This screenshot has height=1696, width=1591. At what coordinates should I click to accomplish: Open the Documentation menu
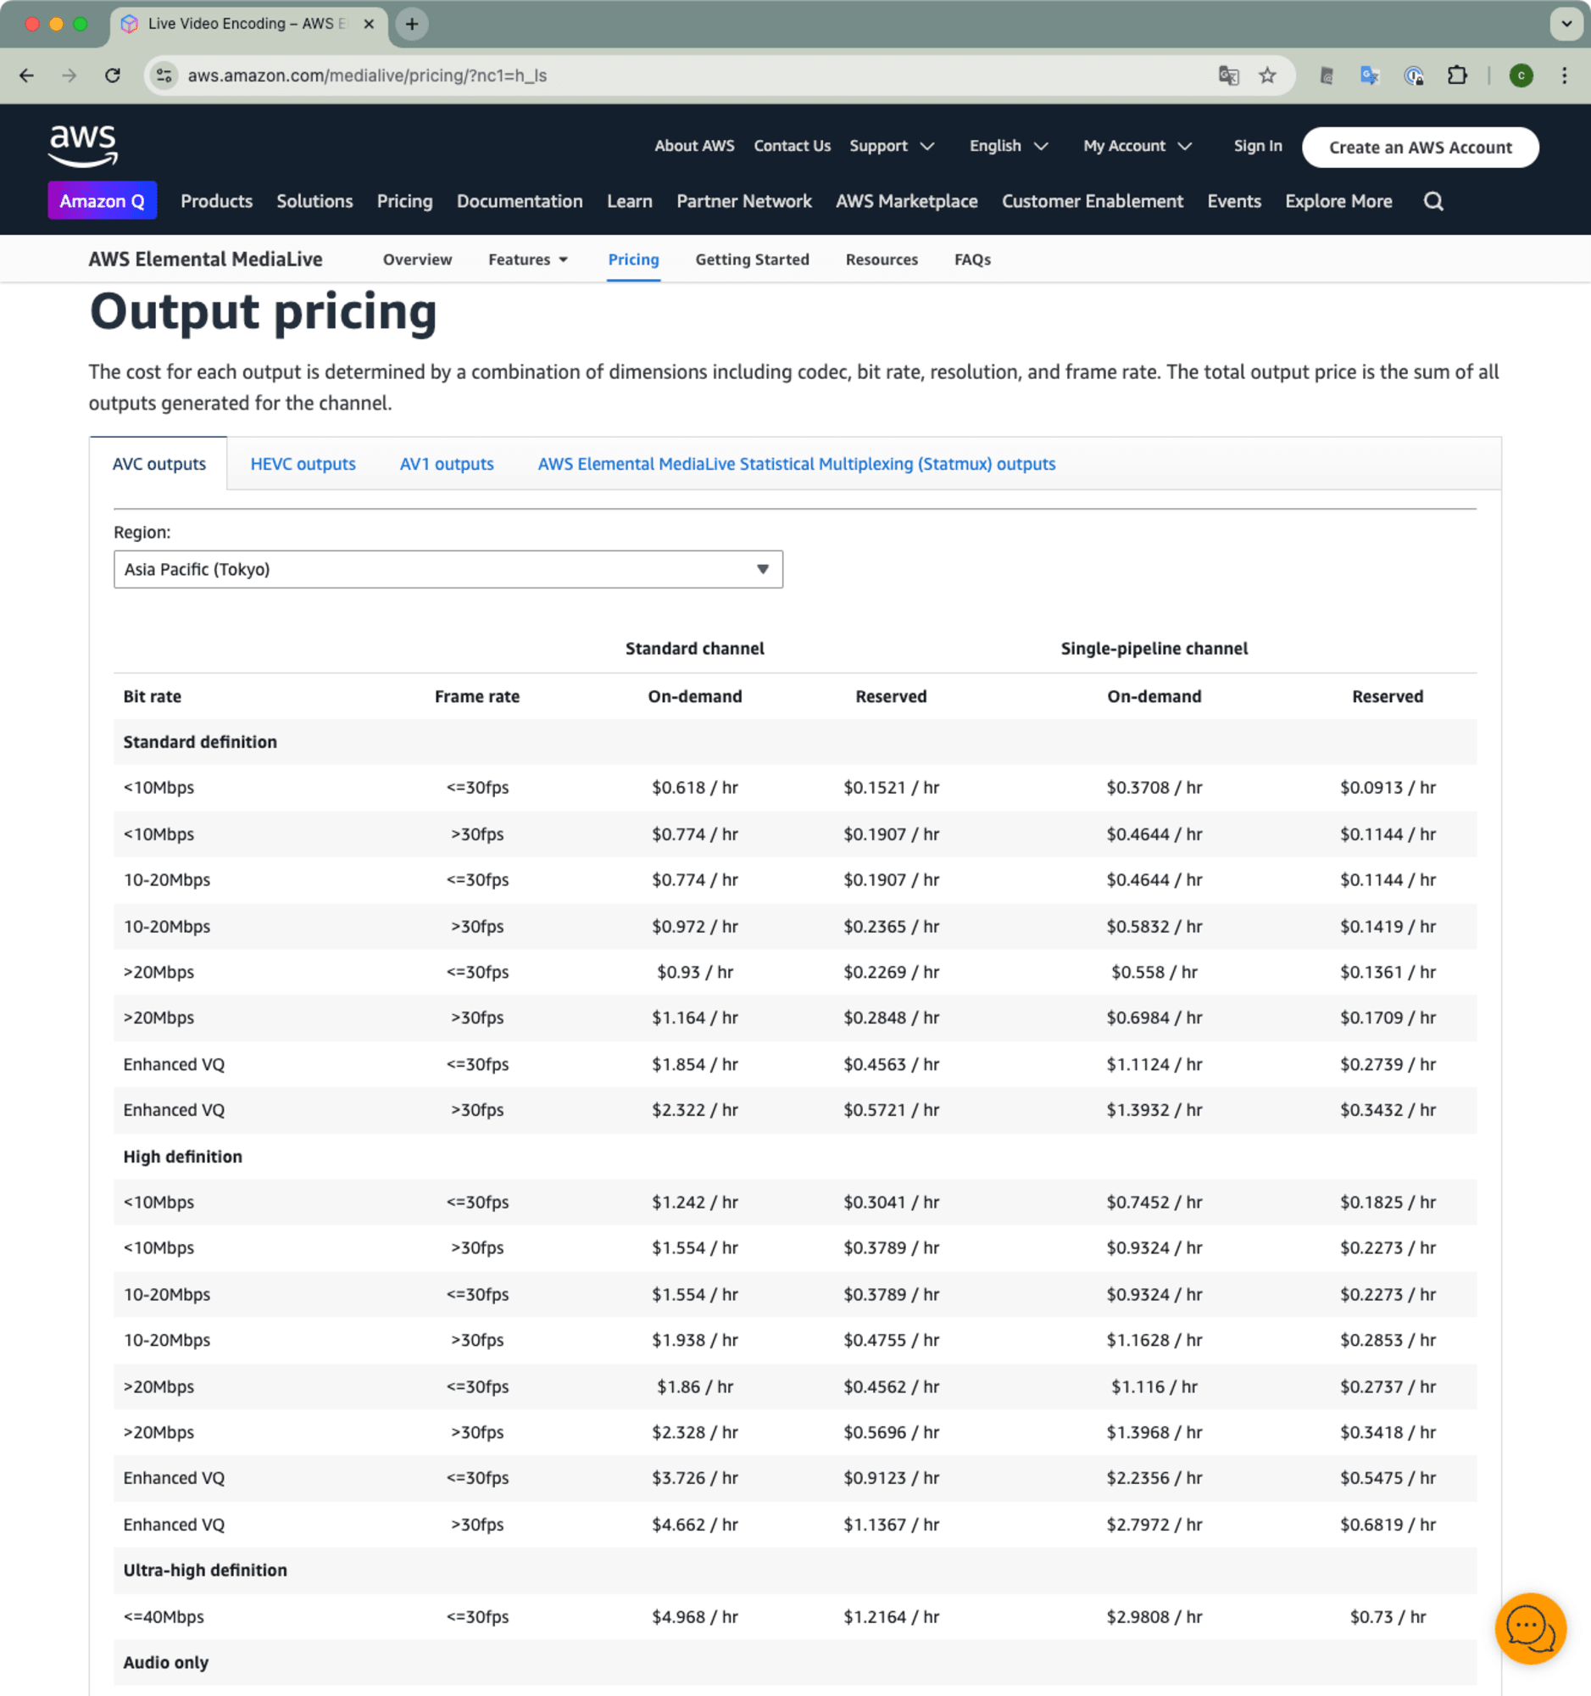(520, 201)
